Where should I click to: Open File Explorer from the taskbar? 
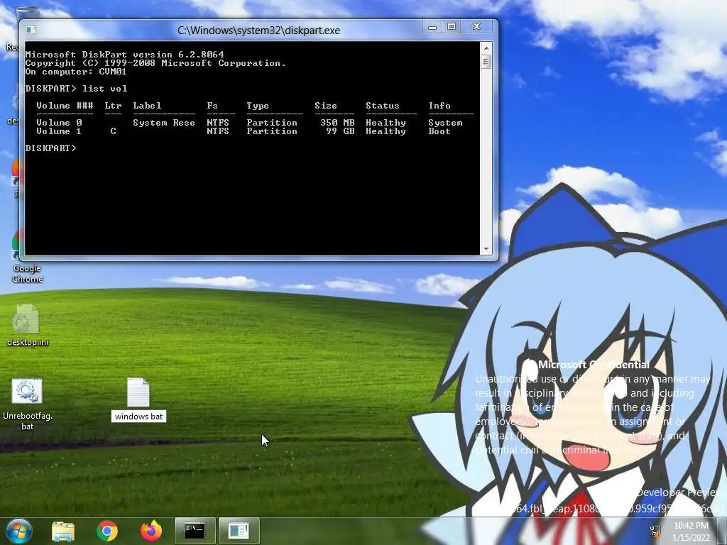point(63,531)
